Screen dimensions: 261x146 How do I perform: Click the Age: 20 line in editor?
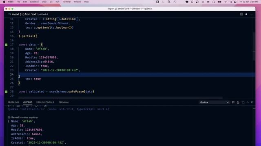pyautogui.click(x=32, y=53)
